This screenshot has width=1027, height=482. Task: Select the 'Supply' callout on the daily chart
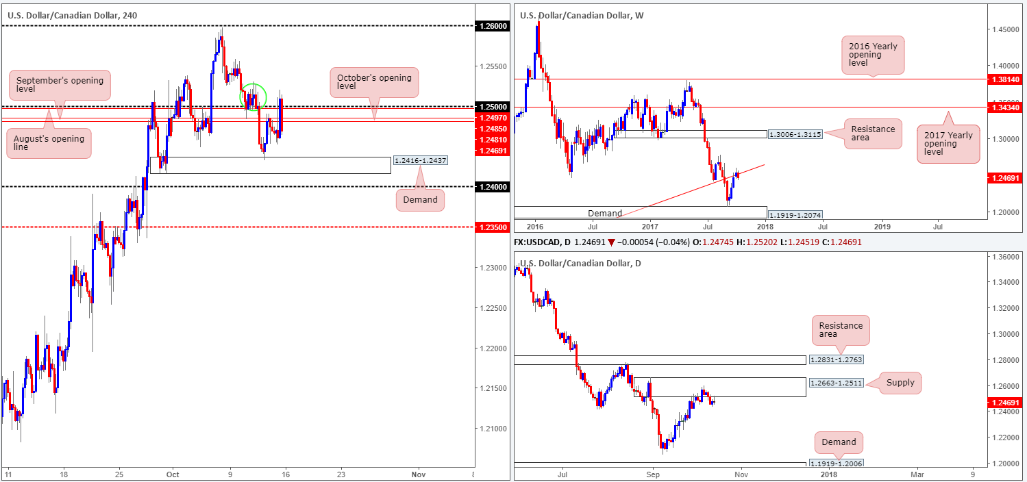(x=900, y=383)
